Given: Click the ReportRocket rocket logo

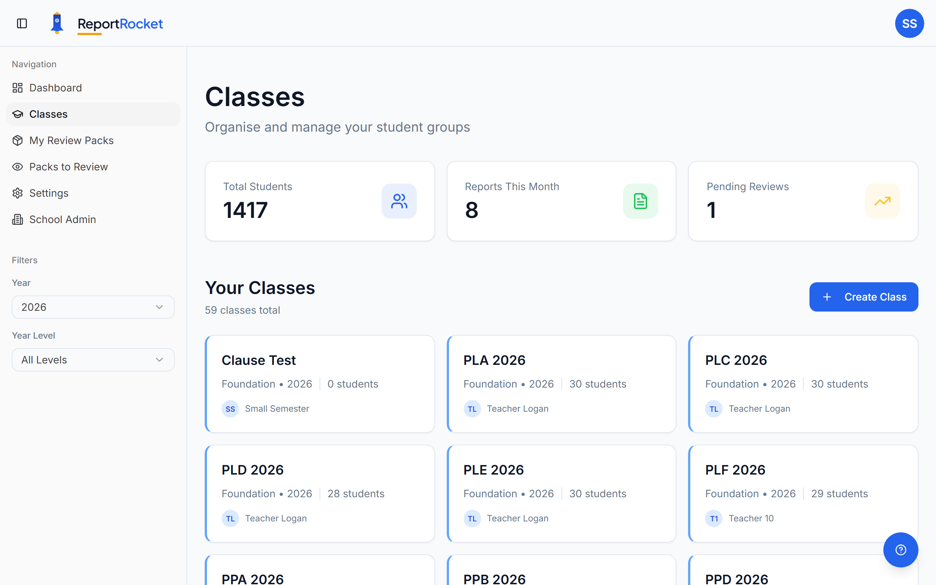Looking at the screenshot, I should click(x=57, y=22).
